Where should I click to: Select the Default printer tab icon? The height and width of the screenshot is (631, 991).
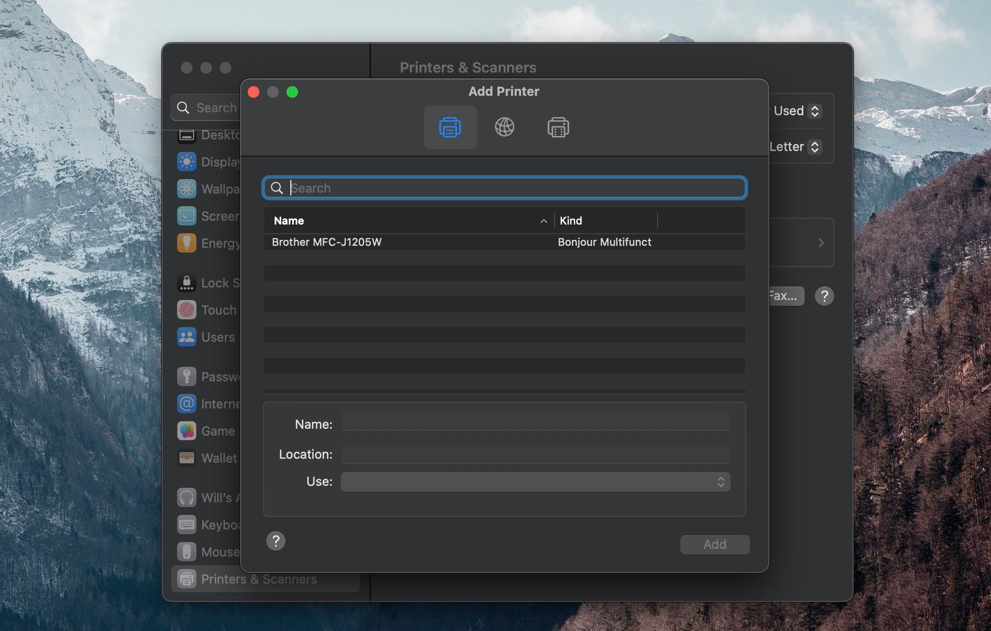pyautogui.click(x=450, y=127)
